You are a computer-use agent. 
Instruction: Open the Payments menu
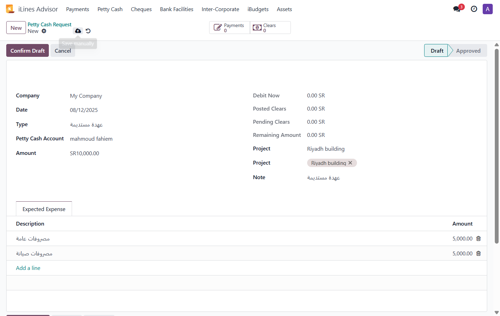pyautogui.click(x=78, y=9)
